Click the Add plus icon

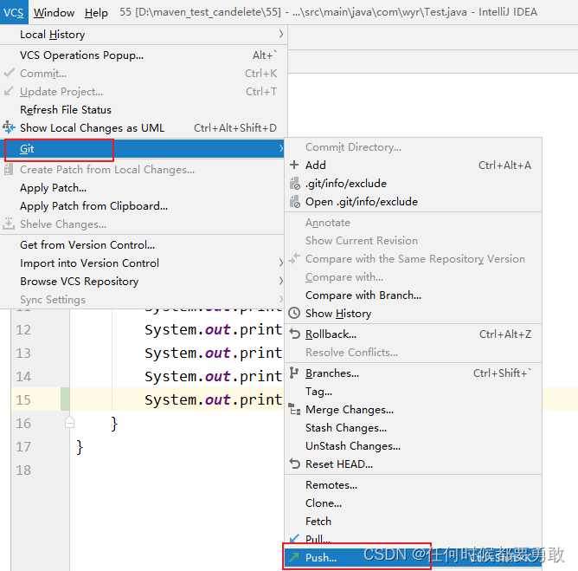tap(294, 165)
